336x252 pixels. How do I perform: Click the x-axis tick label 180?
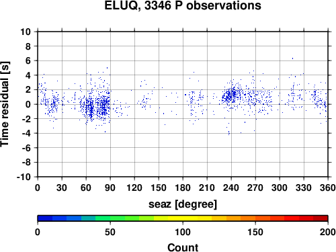183,187
